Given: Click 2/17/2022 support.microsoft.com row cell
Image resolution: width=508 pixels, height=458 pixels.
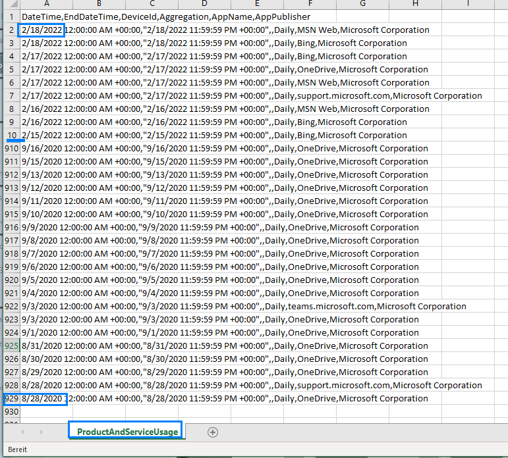Looking at the screenshot, I should (252, 96).
